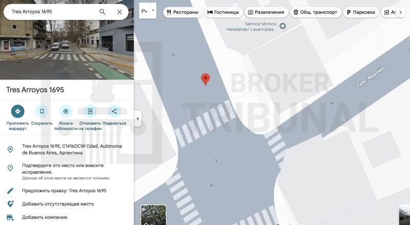Image resolution: width=410 pixels, height=225 pixels.
Task: Click the Ру language button
Action: tap(145, 11)
